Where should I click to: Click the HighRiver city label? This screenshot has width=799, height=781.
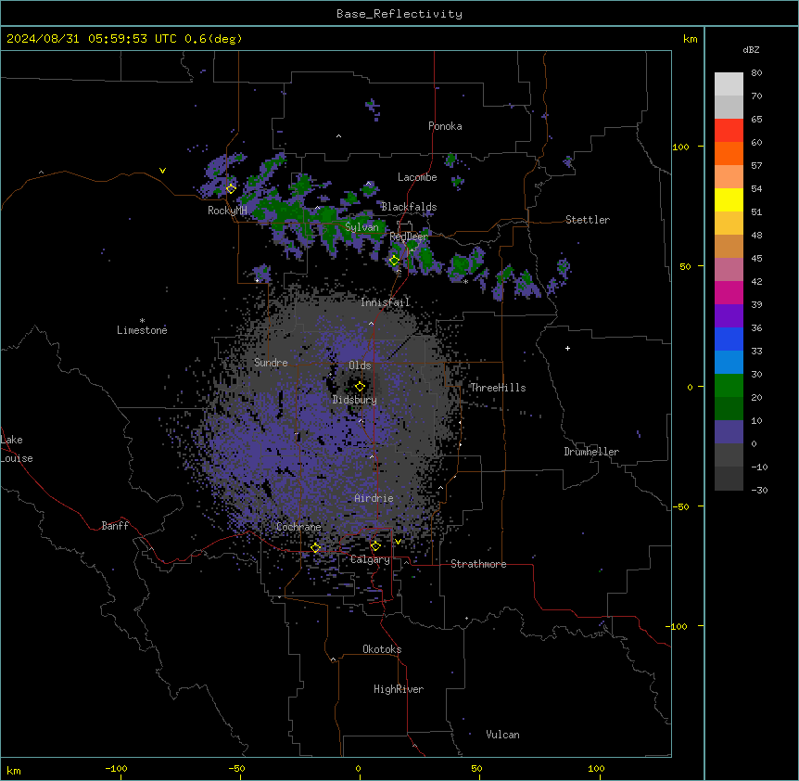[399, 689]
